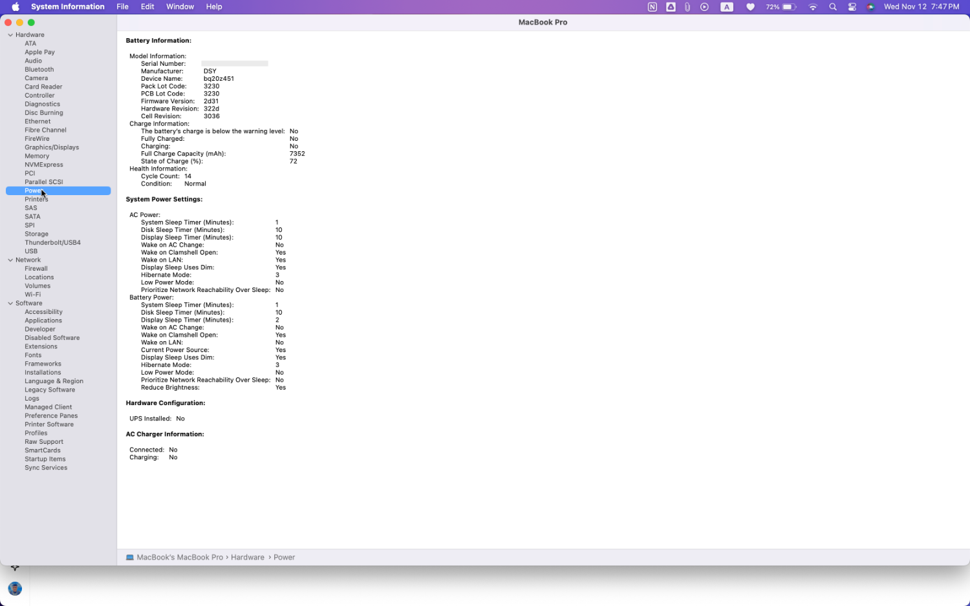The image size is (970, 606).
Task: Select Thunderbolt/USB4 in the sidebar
Action: [x=52, y=243]
